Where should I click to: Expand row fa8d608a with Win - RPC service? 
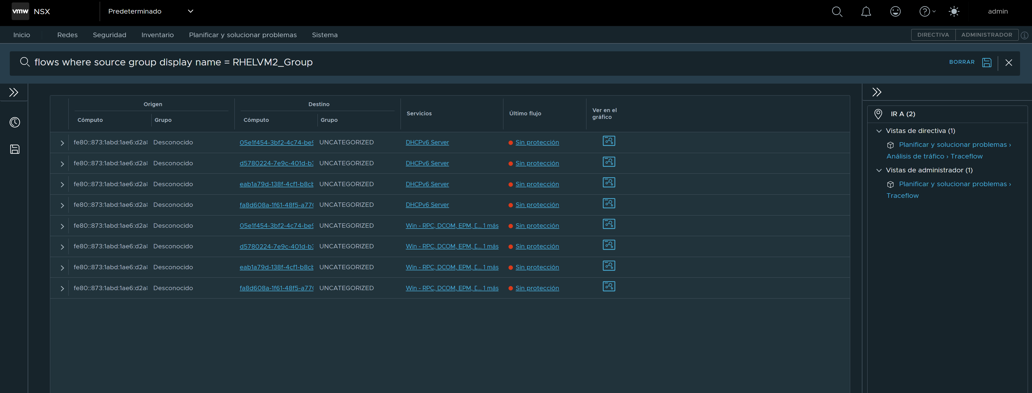62,289
